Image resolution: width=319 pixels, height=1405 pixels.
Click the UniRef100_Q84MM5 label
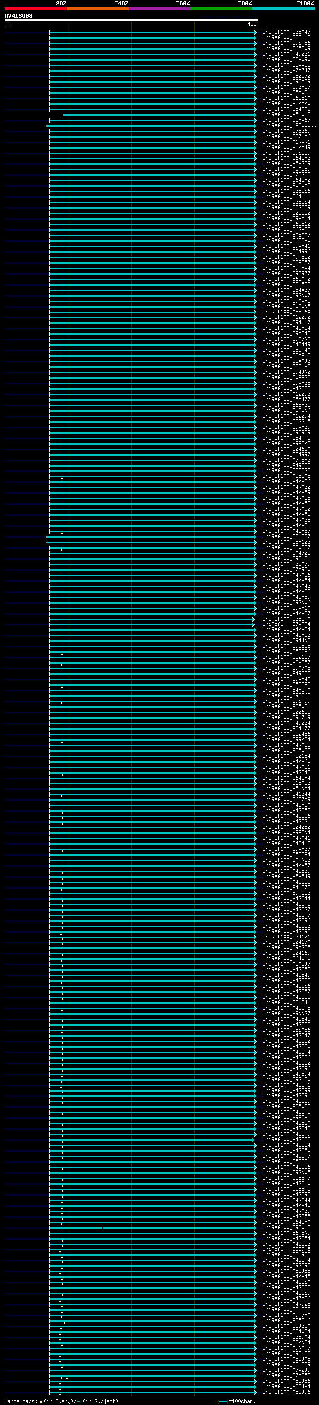click(286, 109)
